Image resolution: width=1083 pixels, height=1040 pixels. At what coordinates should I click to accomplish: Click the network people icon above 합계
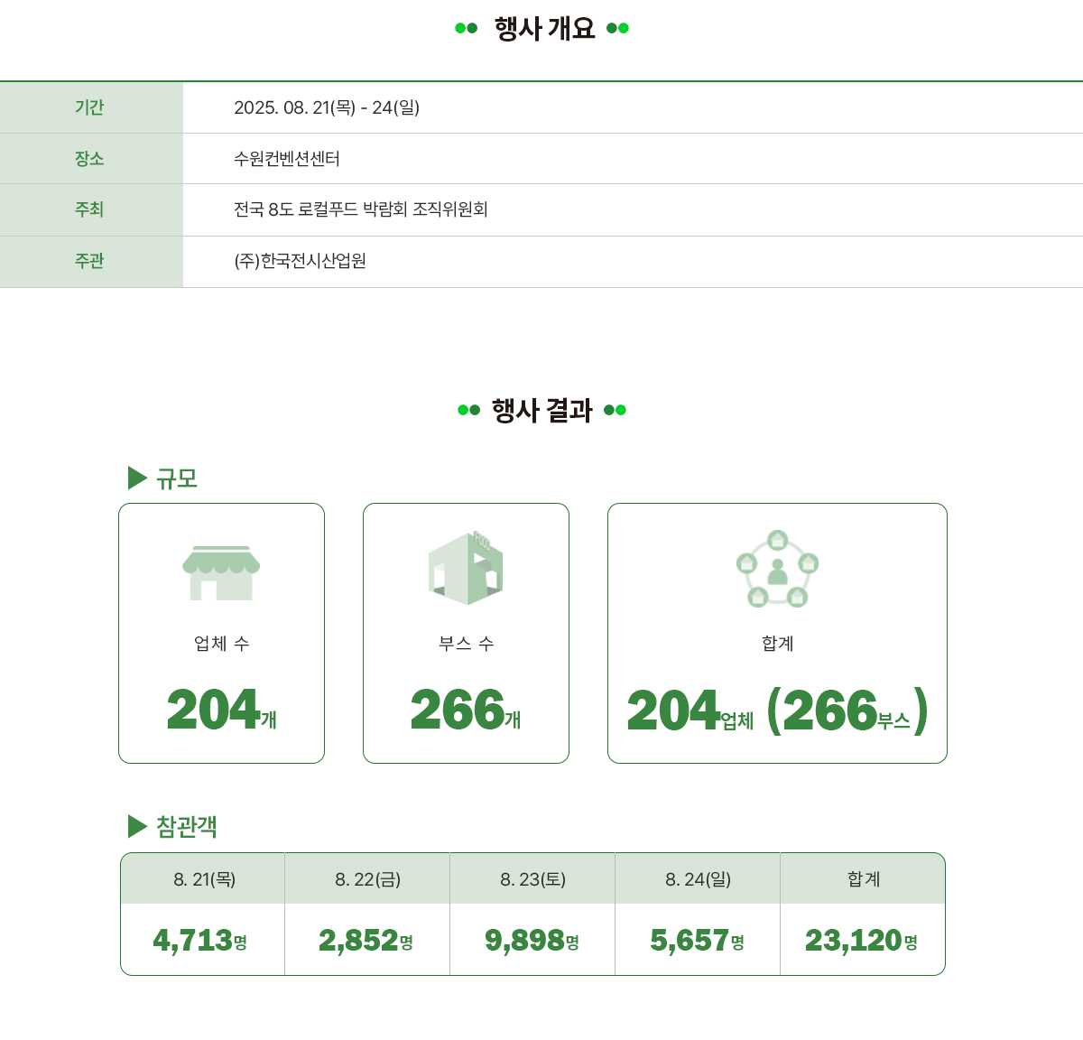[777, 569]
